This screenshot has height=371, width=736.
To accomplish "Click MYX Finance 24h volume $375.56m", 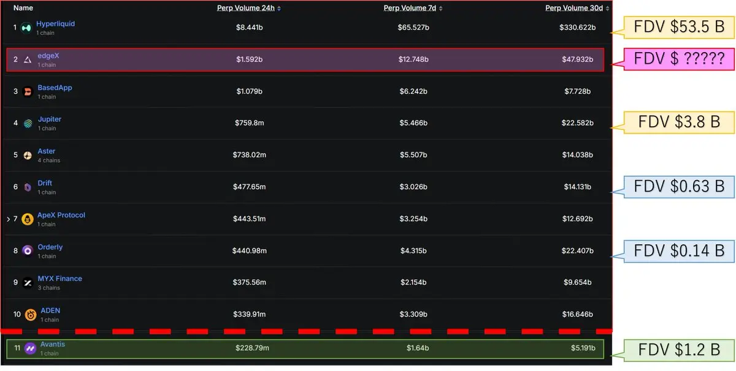I will coord(249,283).
